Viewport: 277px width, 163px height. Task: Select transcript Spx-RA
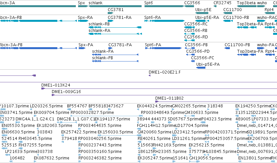[x=83, y=21]
